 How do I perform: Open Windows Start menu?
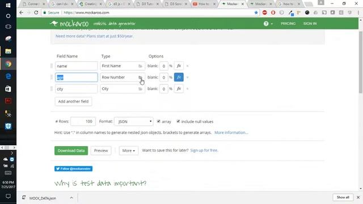tap(8, 5)
